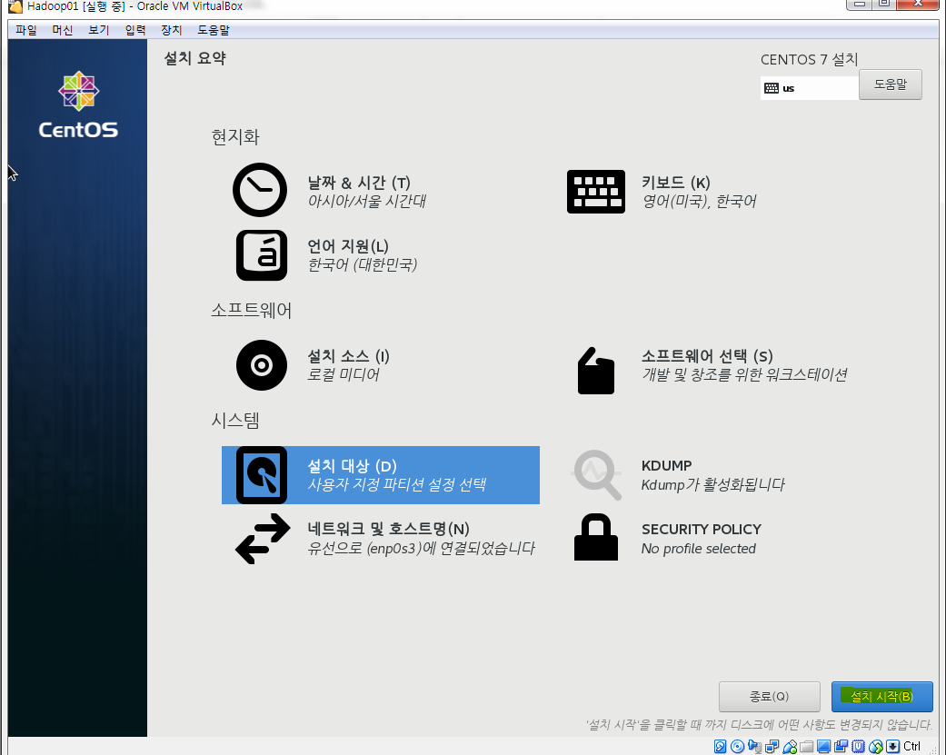Click the CPU virtualization status icon
This screenshot has width=946, height=755.
click(858, 747)
